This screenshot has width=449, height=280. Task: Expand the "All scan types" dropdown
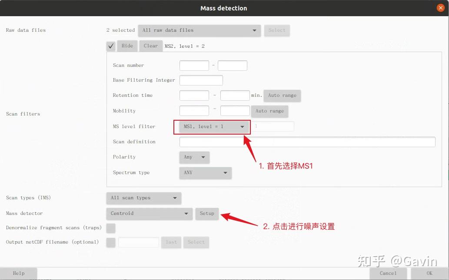coord(143,198)
